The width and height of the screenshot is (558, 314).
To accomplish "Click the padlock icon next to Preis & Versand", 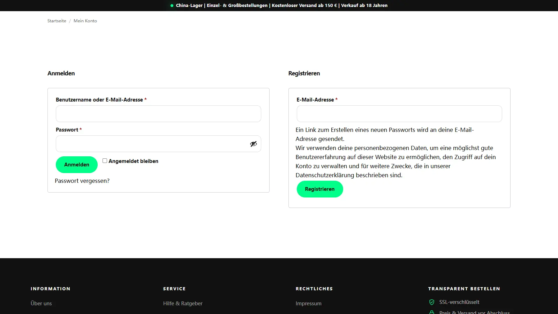I will tap(432, 312).
